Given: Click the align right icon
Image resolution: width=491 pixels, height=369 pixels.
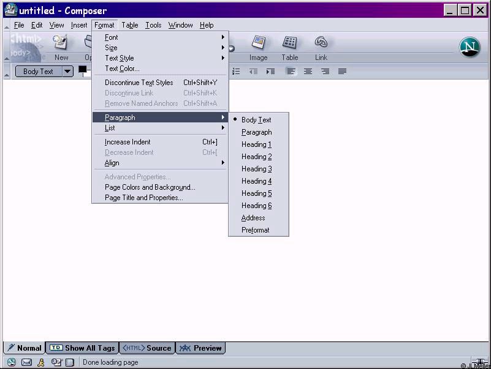Looking at the screenshot, I should tap(325, 72).
